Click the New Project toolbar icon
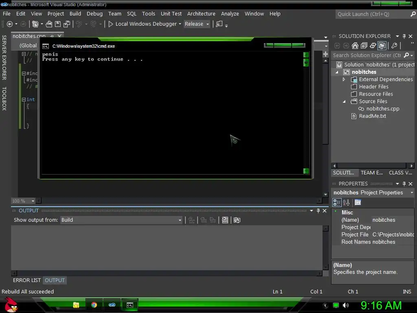The image size is (417, 313). (x=35, y=24)
